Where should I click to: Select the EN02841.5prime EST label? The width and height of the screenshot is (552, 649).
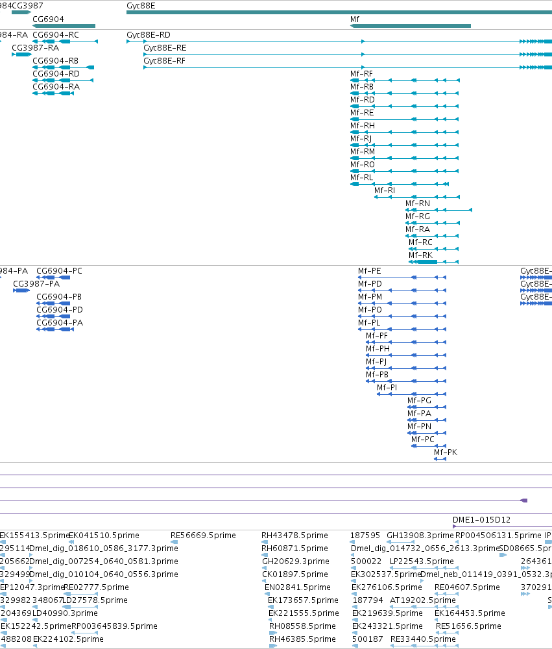[297, 587]
